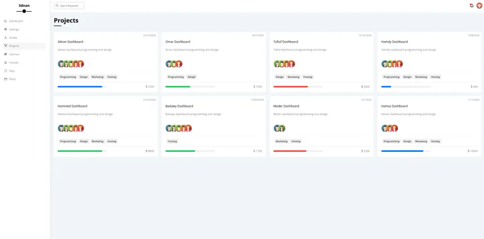The image size is (484, 239).
Task: Go to Friends in the sidebar menu
Action: 24,62
